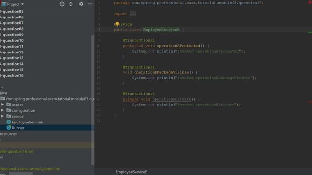Select the question15 module
Screen dimensions: 312x175
click(x=12, y=70)
